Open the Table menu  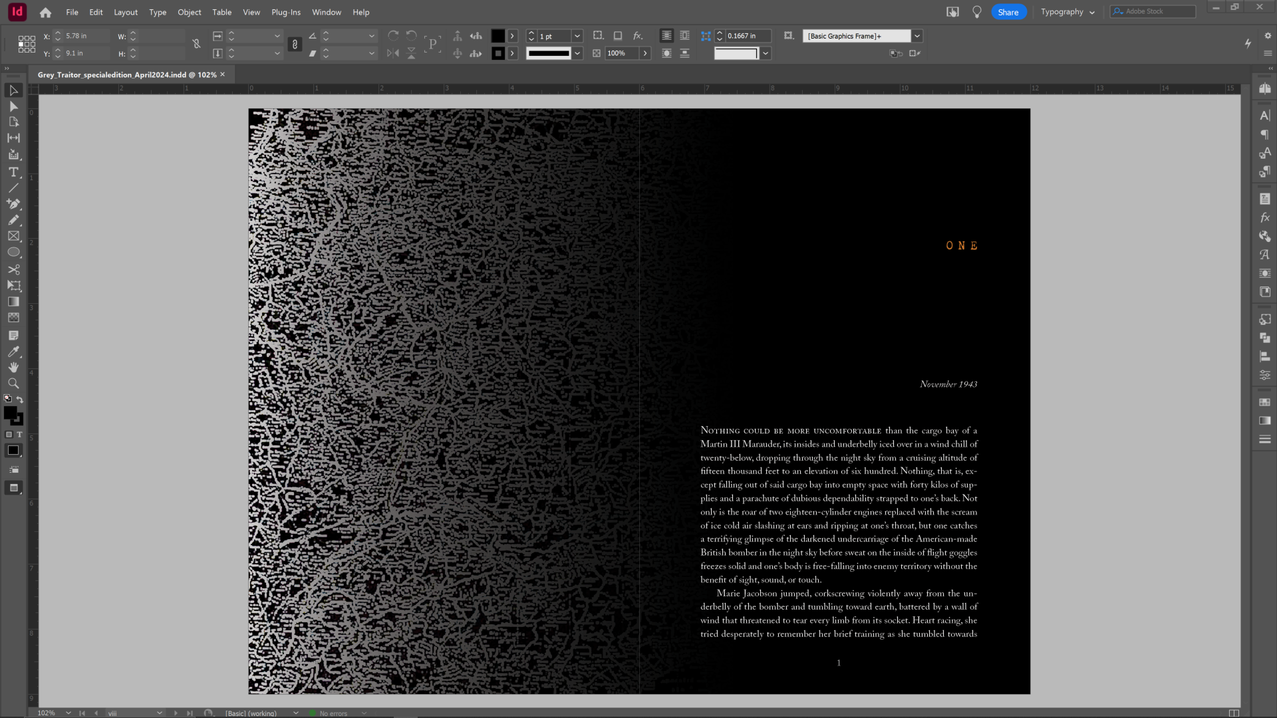[221, 12]
